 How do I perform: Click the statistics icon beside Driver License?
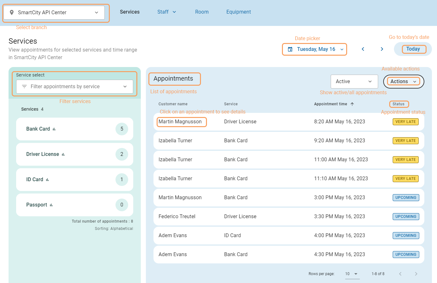pos(63,154)
